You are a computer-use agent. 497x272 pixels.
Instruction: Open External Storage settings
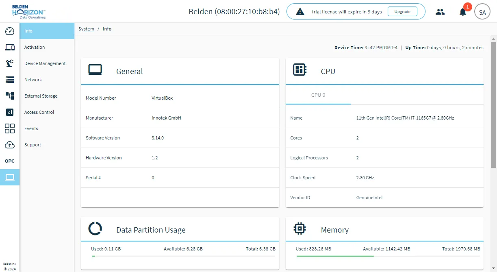coord(47,96)
